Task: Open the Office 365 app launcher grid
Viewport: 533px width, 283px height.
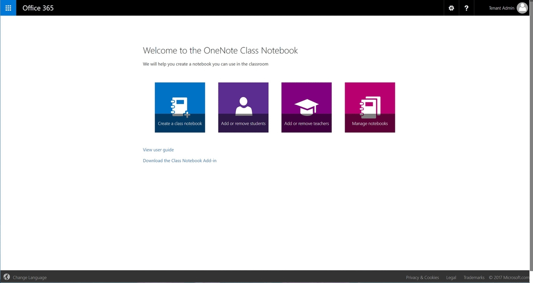Action: point(8,8)
